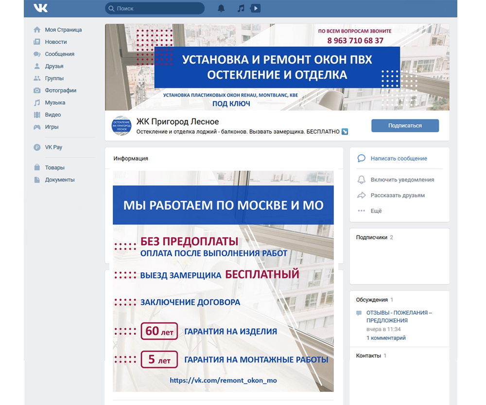
Task: Open Товары in left menu
Action: point(54,167)
